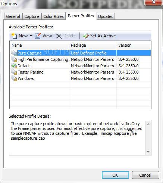Open the Color Rules tab

53,16
